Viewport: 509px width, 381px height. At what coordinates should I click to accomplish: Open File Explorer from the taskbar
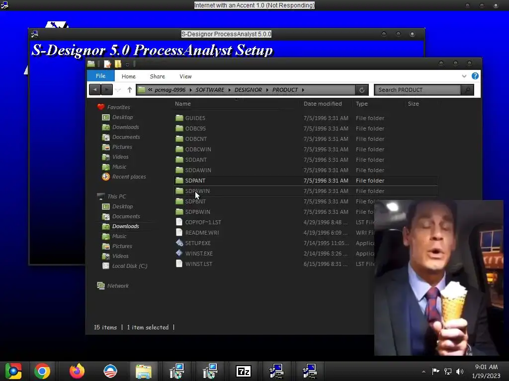[144, 371]
